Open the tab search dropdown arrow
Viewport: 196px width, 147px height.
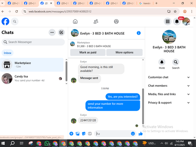pos(2,3)
